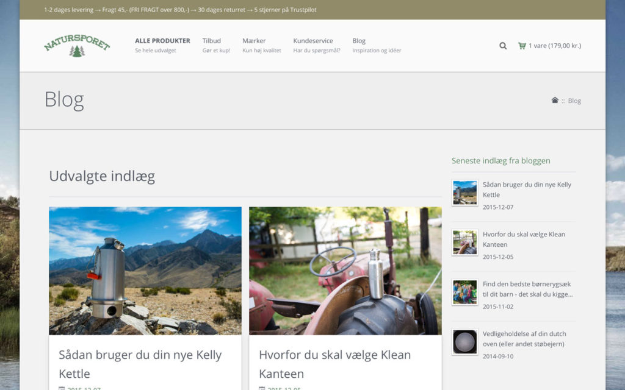Open the ALLE PRODUKTER menu
Image resolution: width=625 pixels, height=390 pixels.
pyautogui.click(x=162, y=41)
